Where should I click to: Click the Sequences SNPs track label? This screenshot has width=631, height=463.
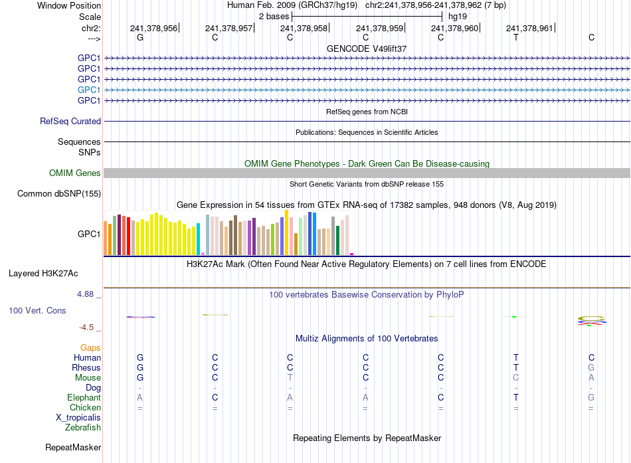point(79,147)
